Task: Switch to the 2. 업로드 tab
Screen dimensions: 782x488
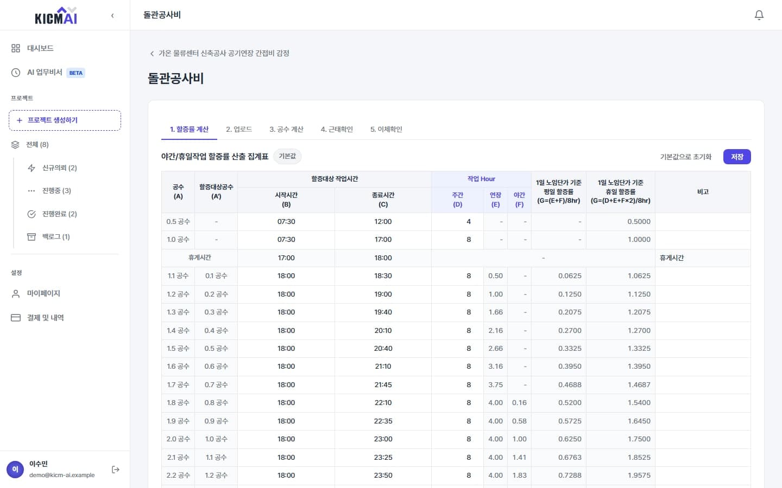Action: (x=239, y=129)
